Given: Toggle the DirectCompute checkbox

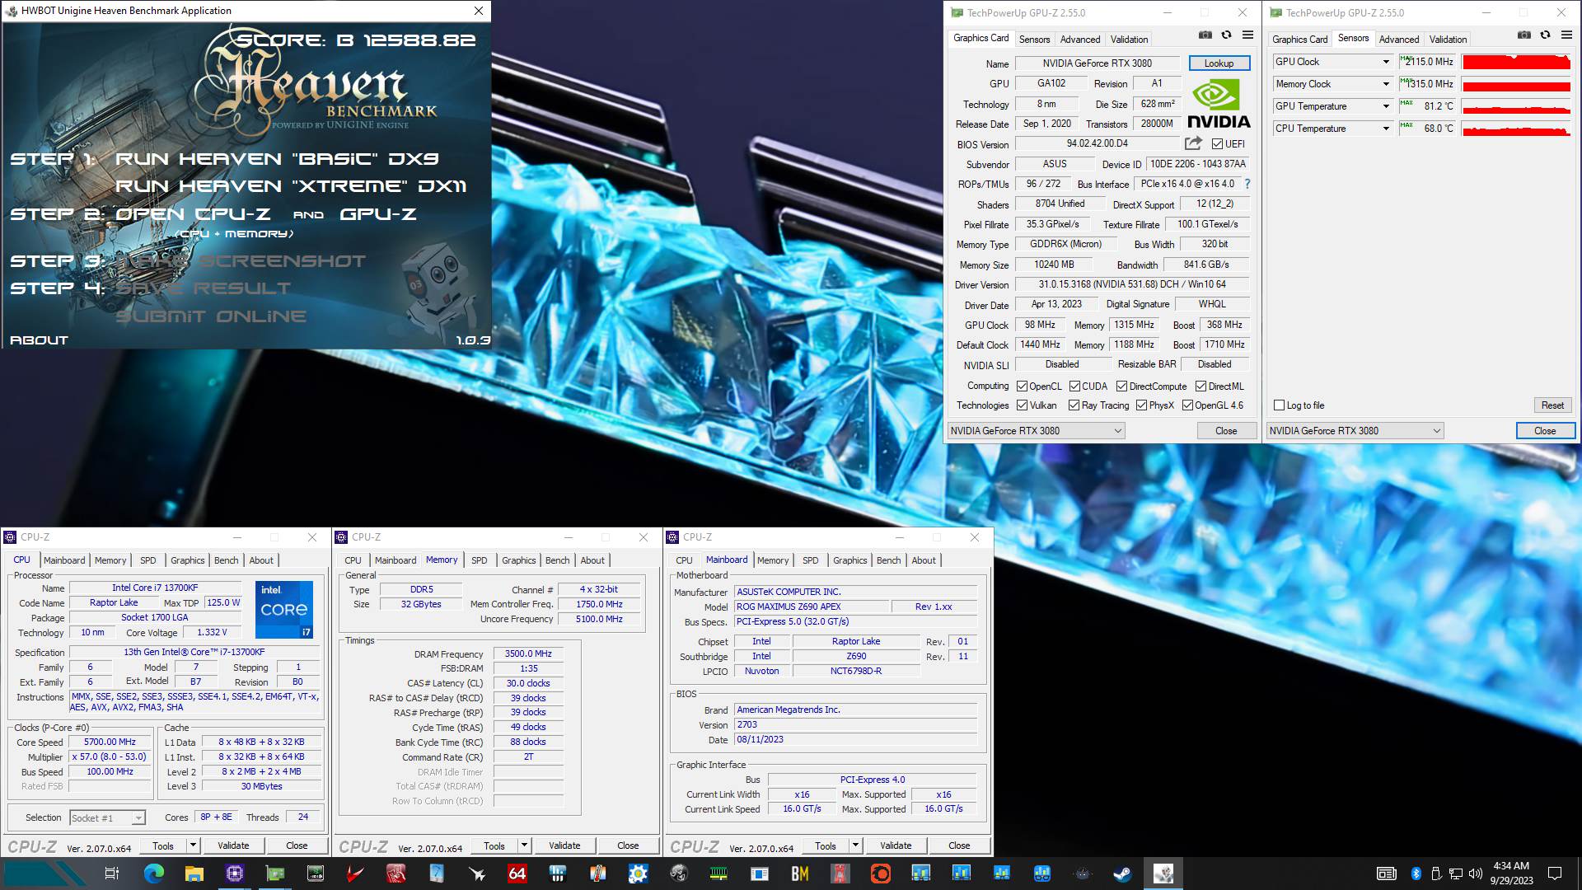Looking at the screenshot, I should click(1121, 386).
